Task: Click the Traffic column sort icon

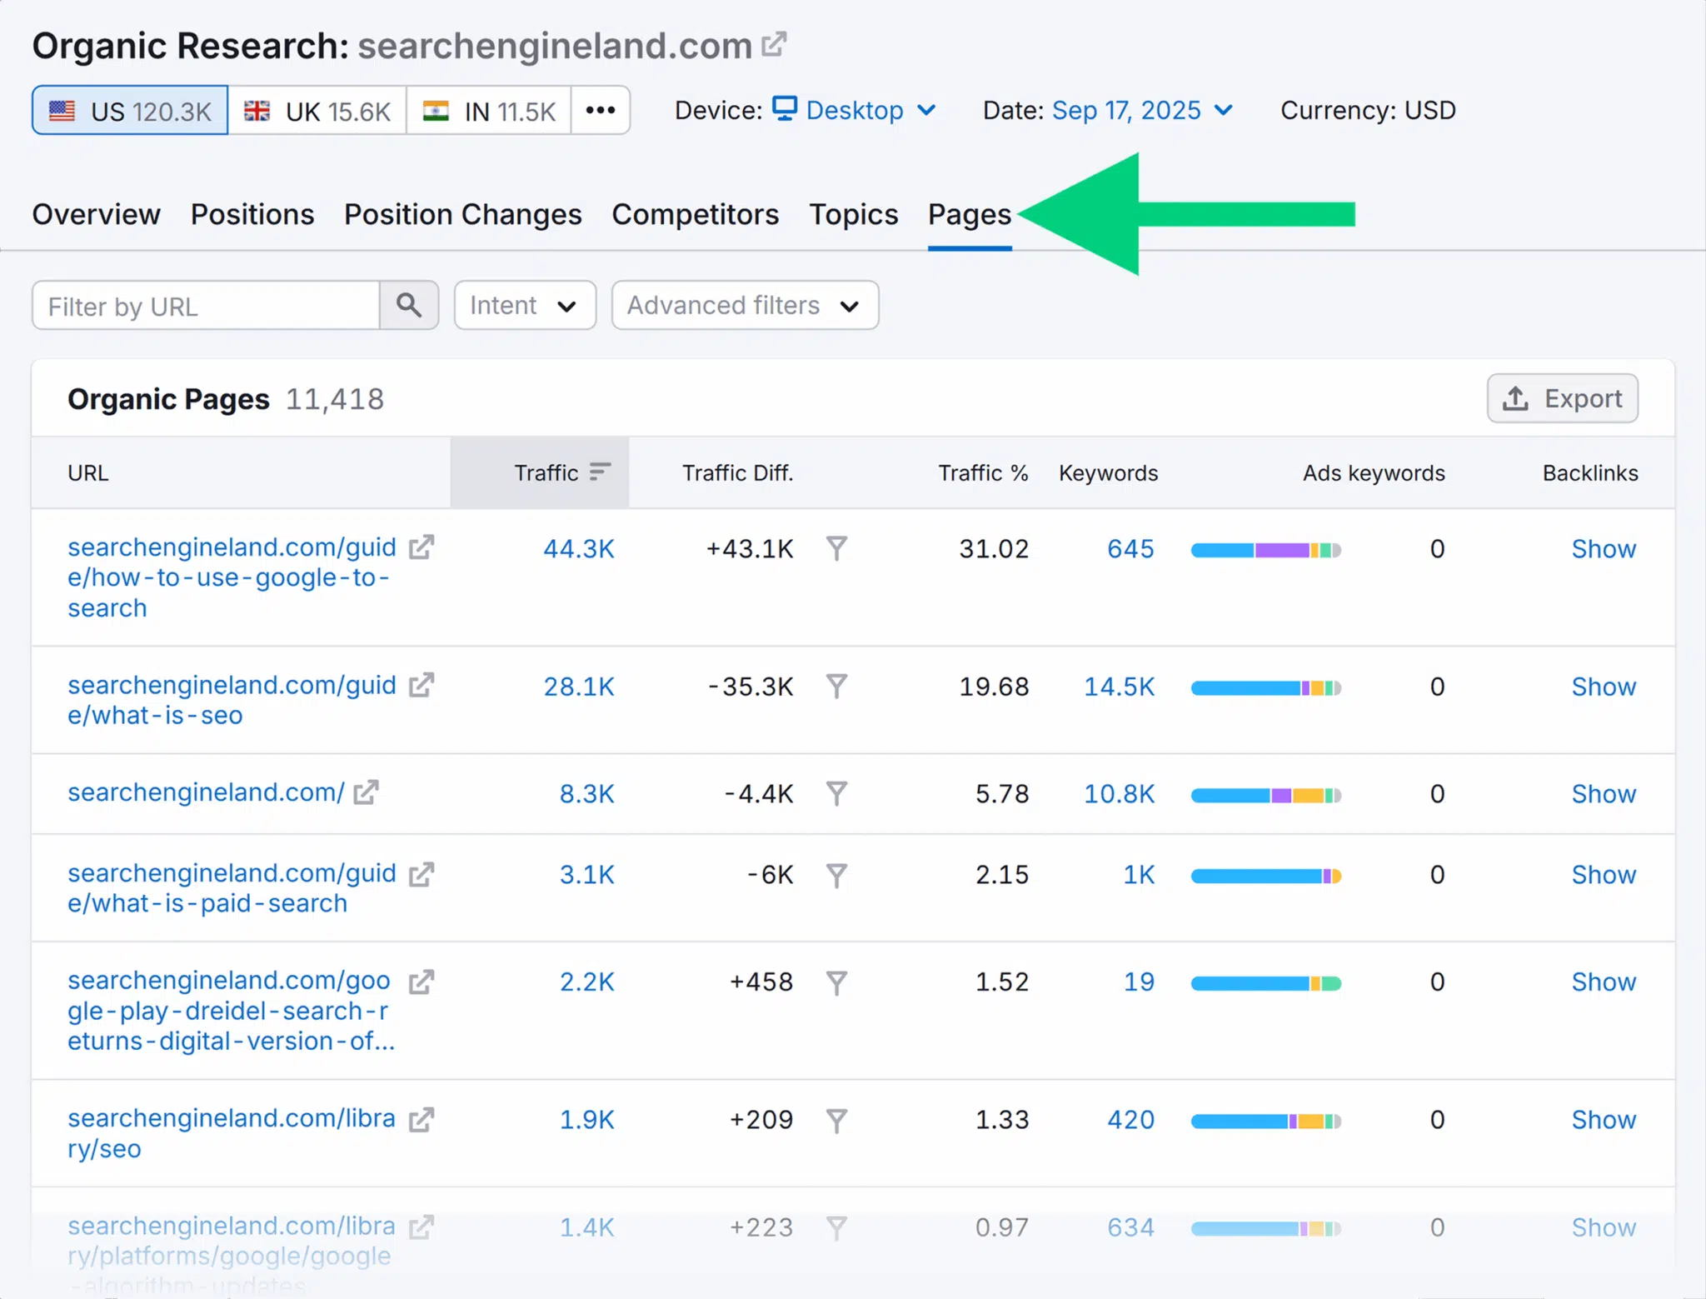Action: tap(600, 472)
